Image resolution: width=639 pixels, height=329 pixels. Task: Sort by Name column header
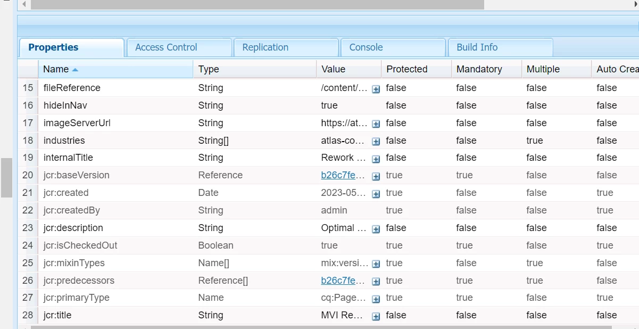115,69
